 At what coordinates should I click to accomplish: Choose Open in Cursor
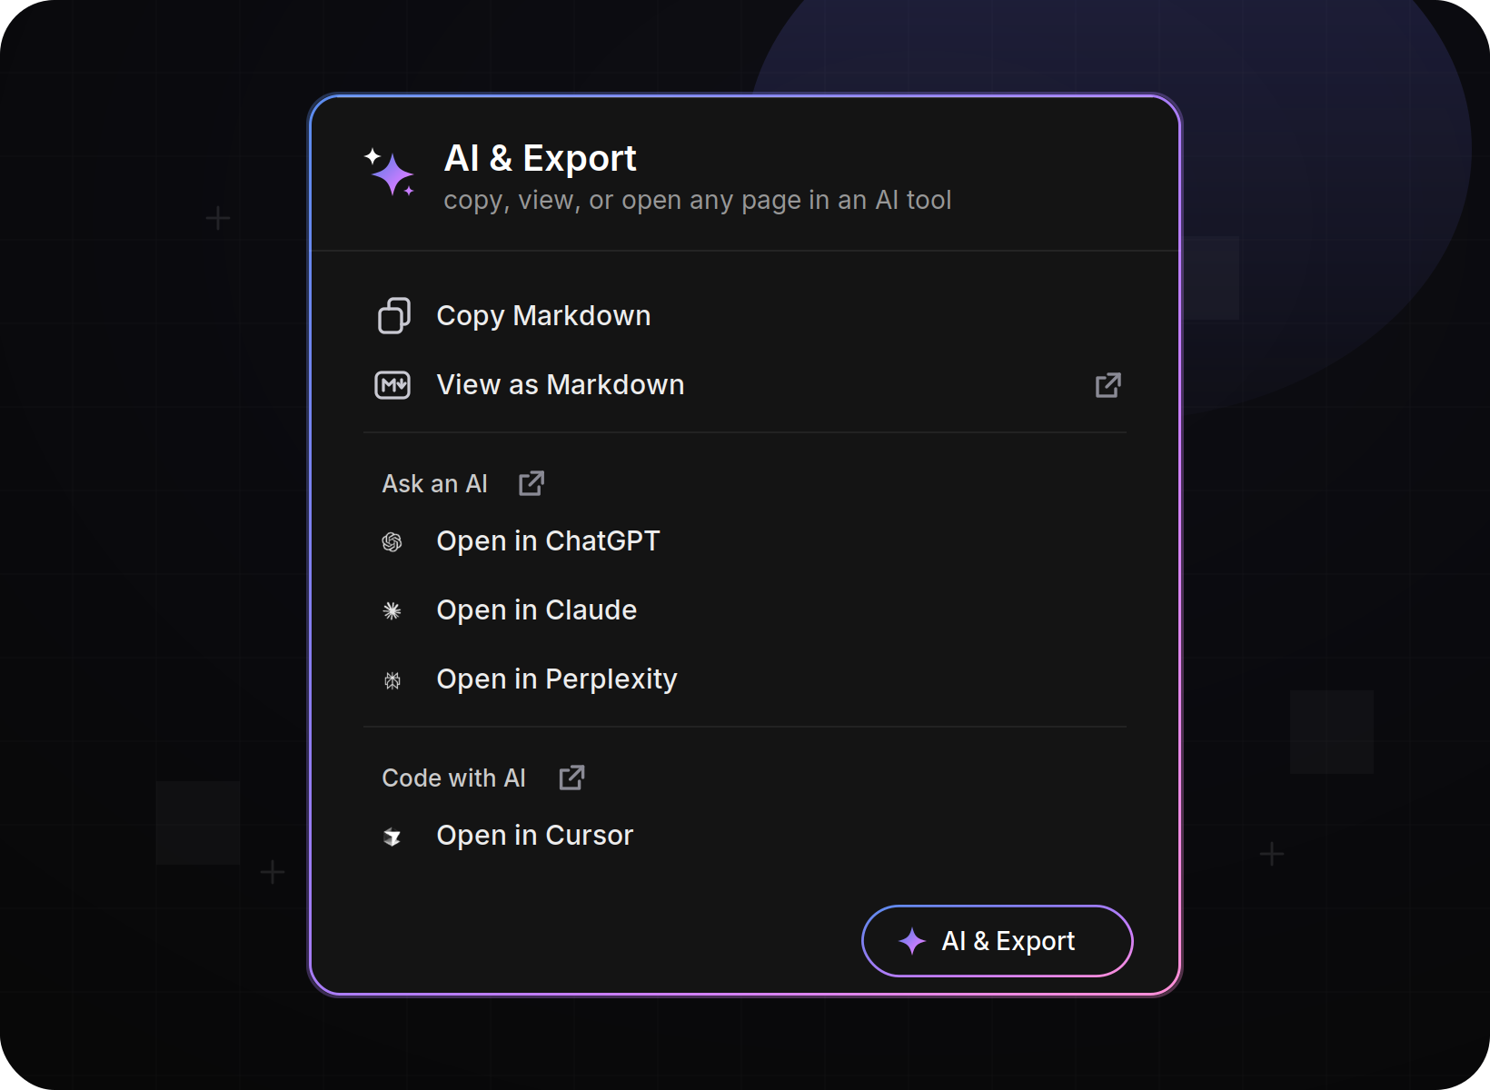[745, 836]
